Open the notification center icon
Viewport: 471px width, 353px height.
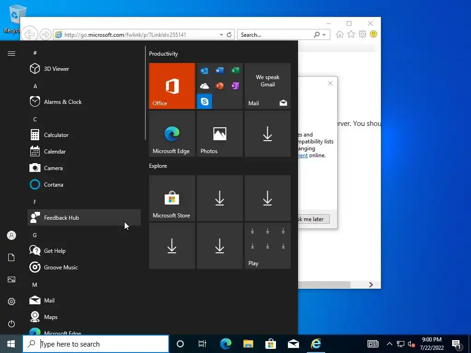click(456, 344)
